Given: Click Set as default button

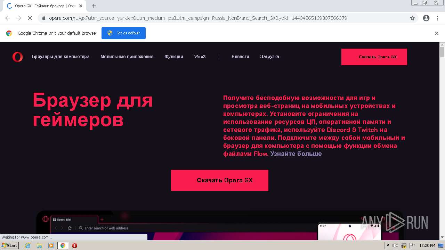Looking at the screenshot, I should (x=123, y=33).
